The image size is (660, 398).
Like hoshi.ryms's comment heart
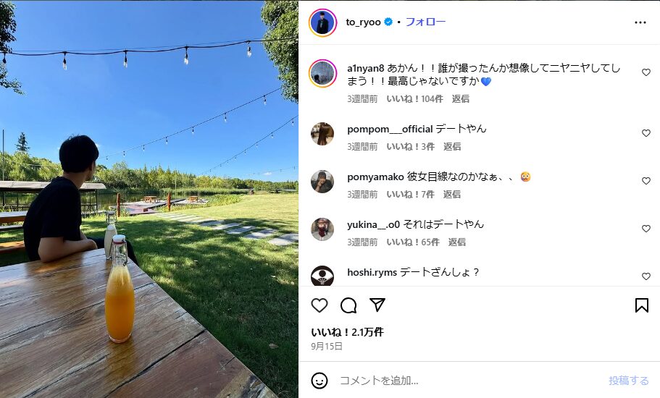coord(646,276)
